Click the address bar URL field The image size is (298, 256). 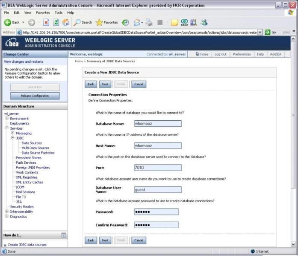click(x=140, y=32)
